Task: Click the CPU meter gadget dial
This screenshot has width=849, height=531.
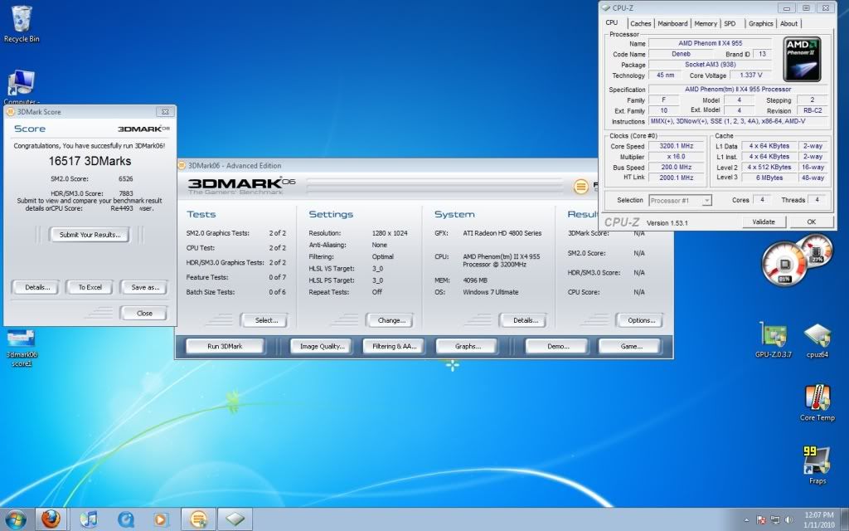Action: click(784, 265)
